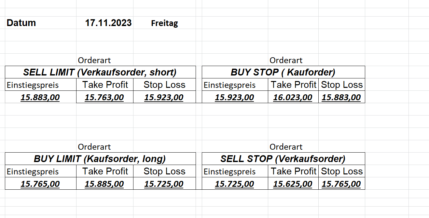Click SELL LIMIT Take Profit value 15.763,00

(x=104, y=97)
